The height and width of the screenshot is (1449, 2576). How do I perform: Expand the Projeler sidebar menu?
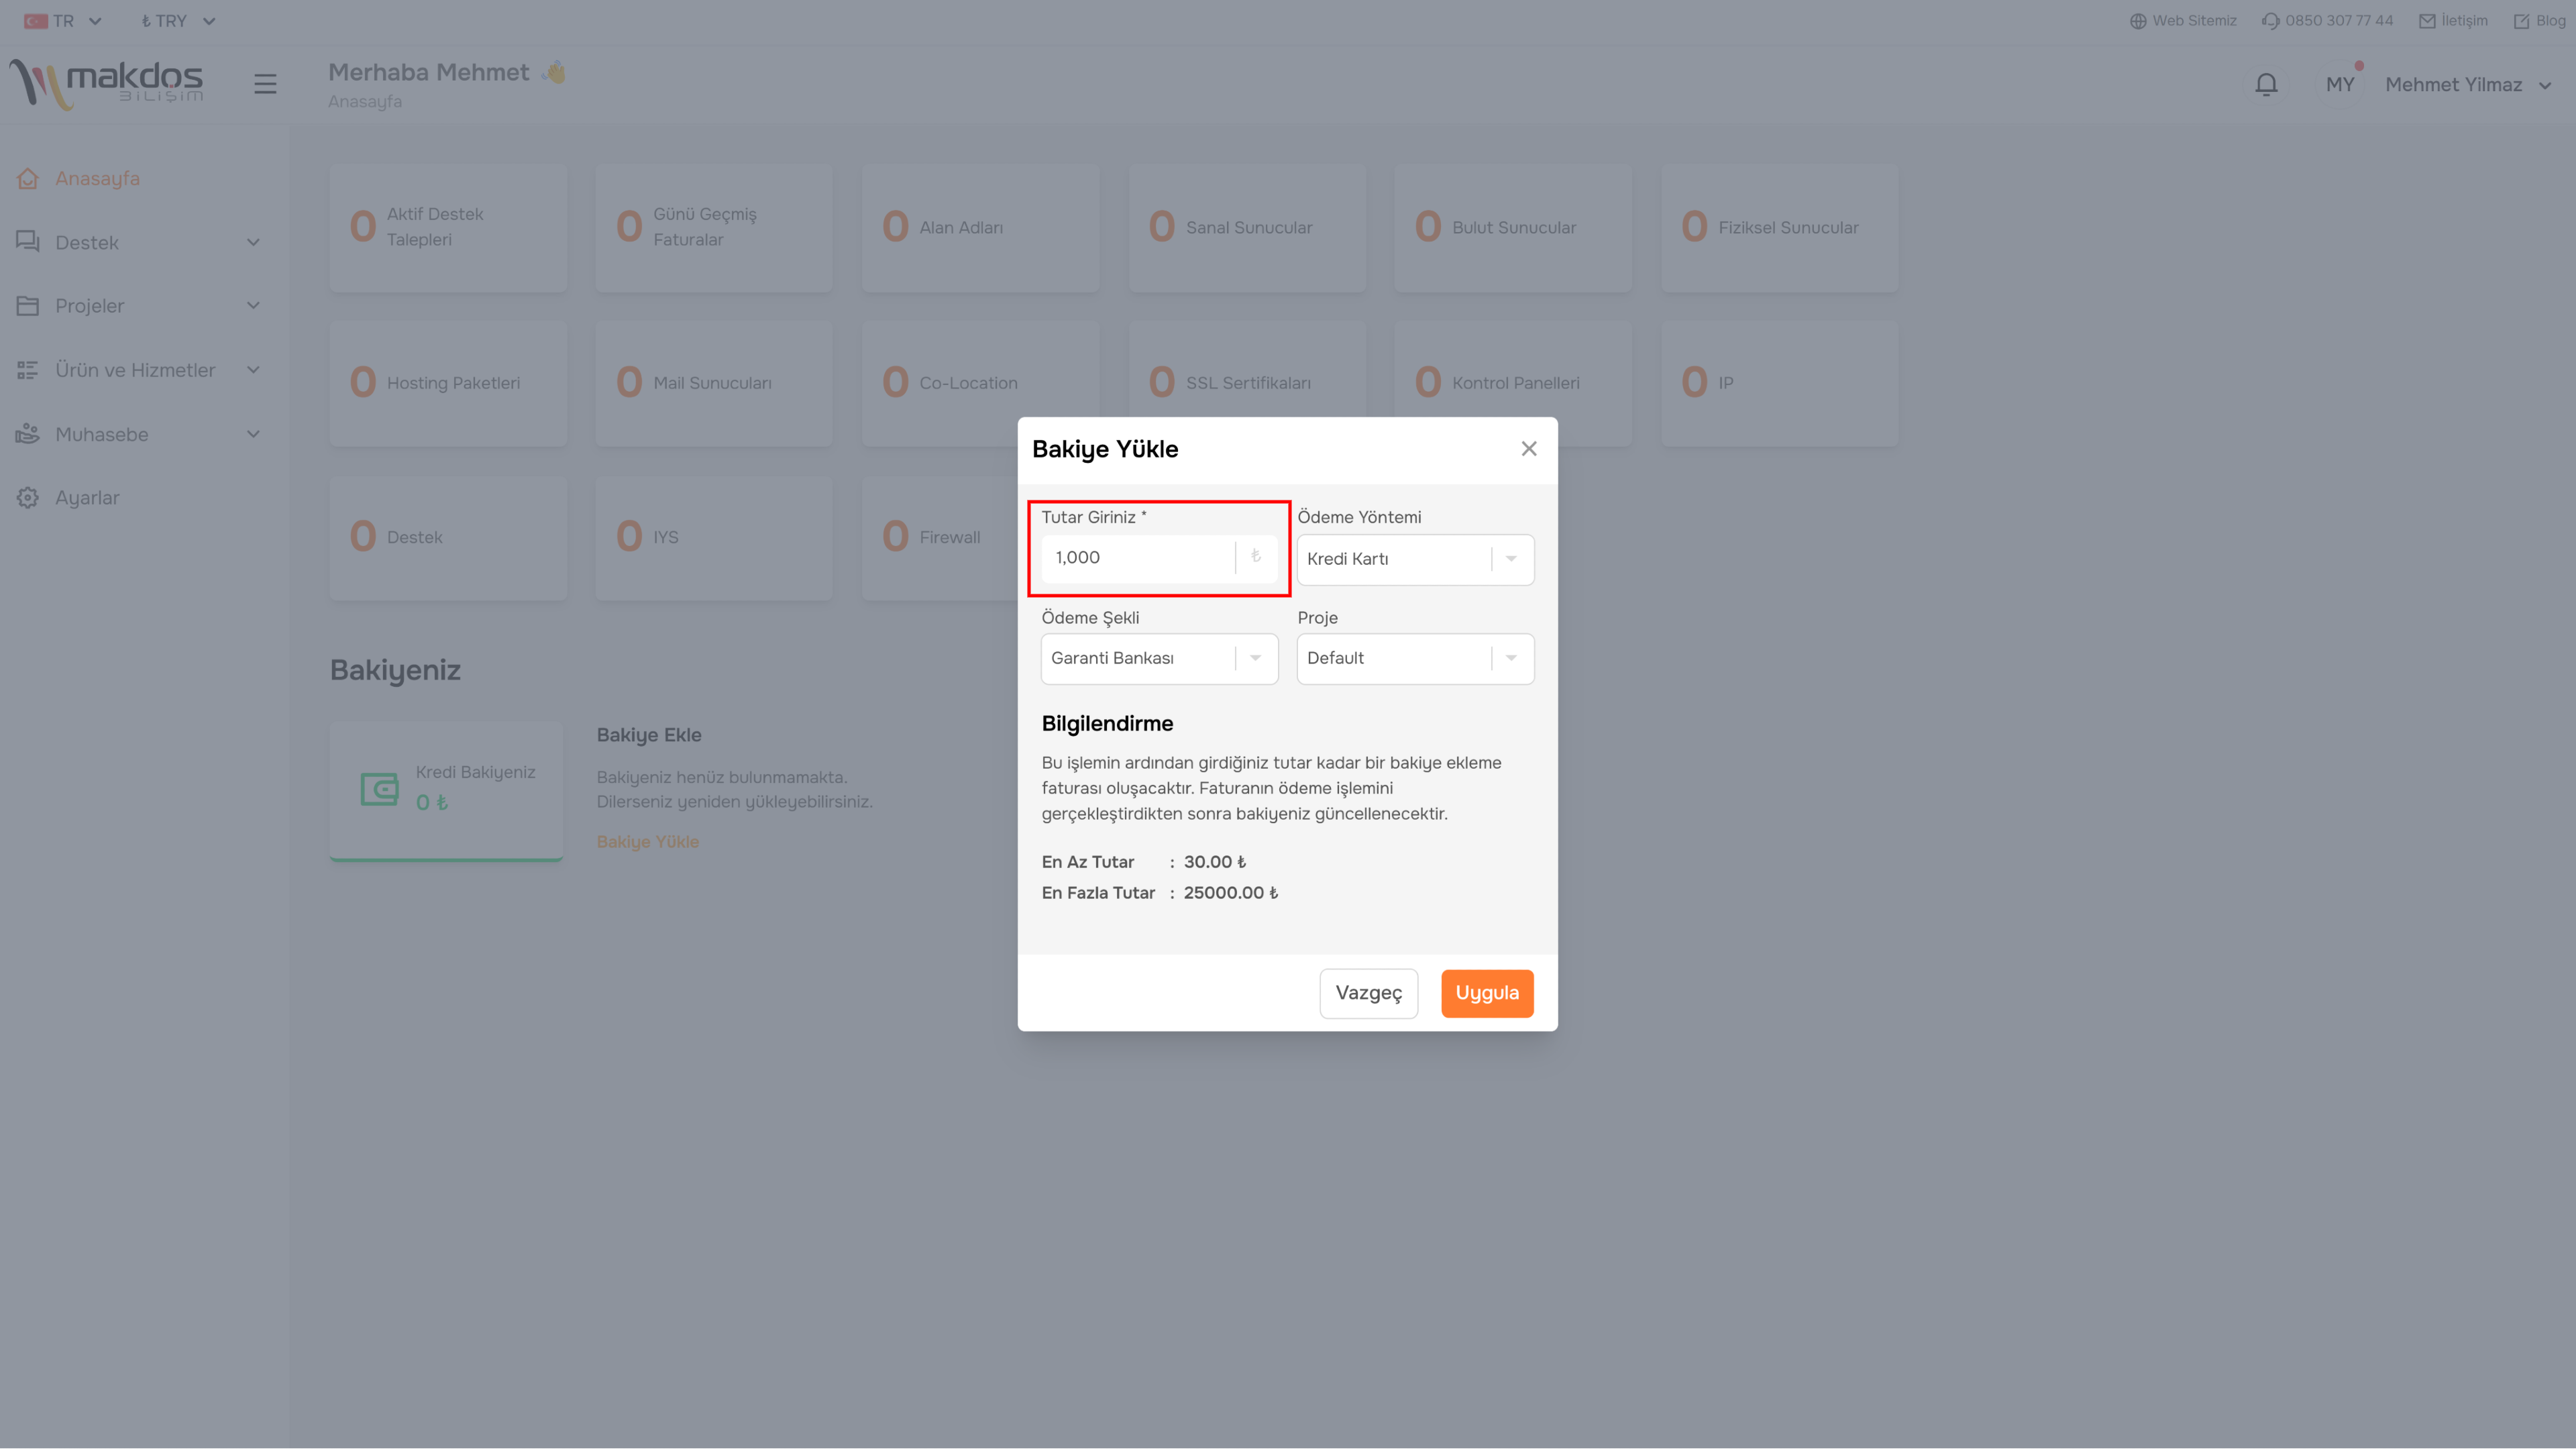pos(138,306)
